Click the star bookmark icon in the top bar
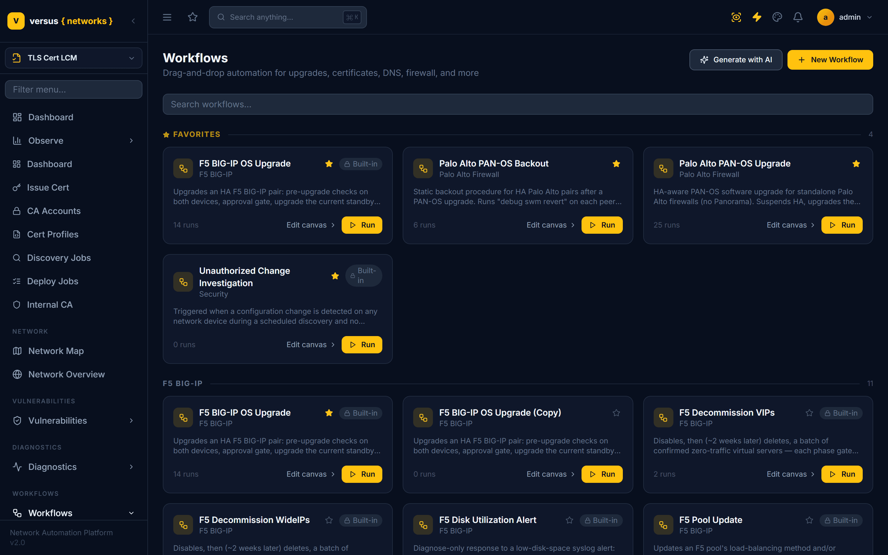 193,17
